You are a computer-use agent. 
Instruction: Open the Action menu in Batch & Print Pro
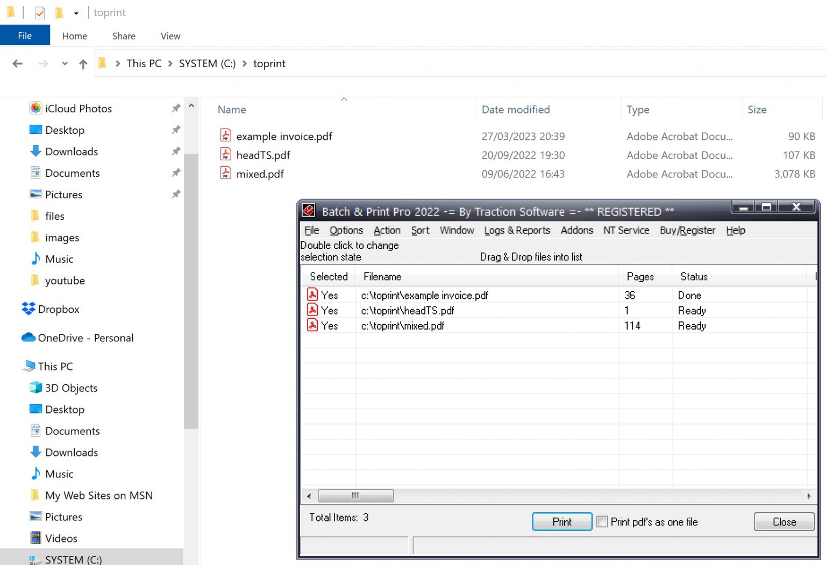click(x=387, y=230)
